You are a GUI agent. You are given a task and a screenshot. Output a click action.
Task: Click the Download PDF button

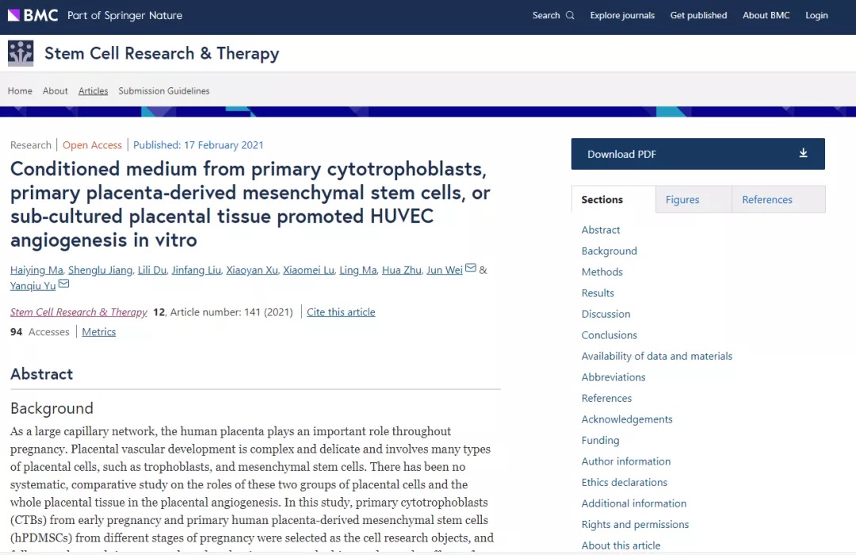[x=697, y=154]
